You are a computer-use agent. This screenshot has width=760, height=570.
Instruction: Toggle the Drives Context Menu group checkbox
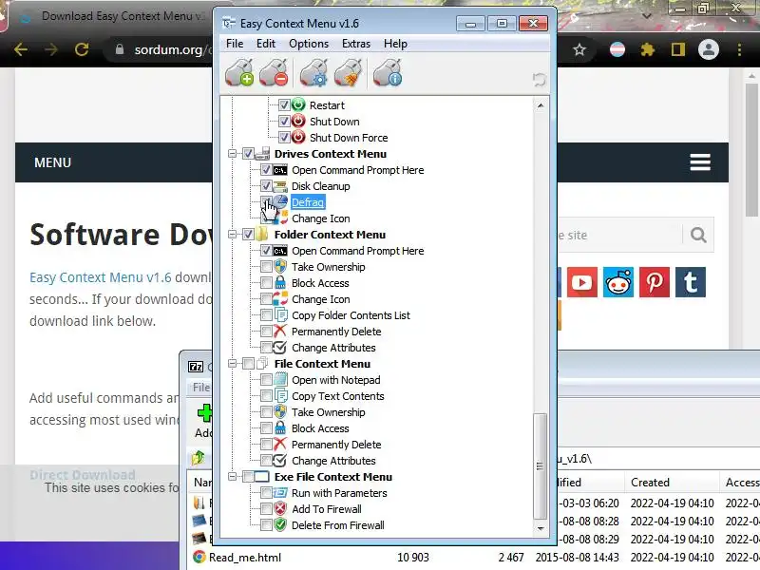(248, 154)
